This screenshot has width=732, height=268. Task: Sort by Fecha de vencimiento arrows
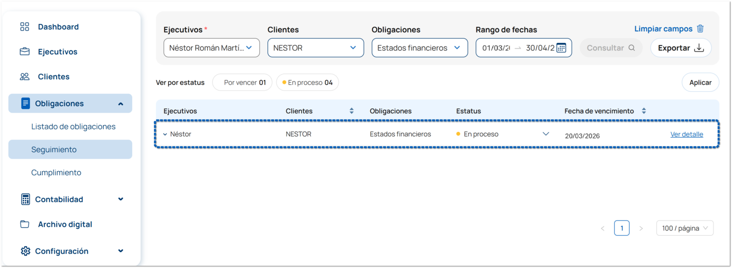click(644, 111)
